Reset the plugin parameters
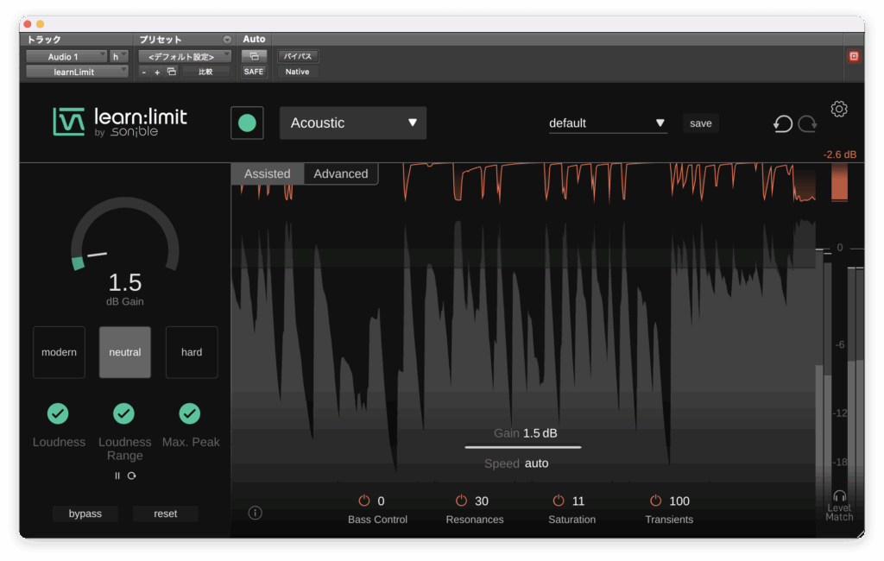 165,514
